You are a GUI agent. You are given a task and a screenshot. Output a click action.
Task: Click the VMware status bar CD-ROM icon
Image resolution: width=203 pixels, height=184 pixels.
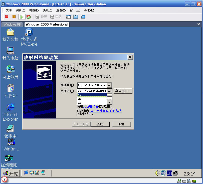click(x=189, y=181)
